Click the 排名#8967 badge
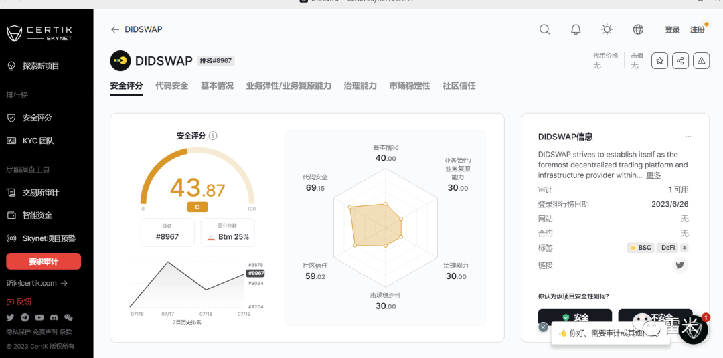 click(216, 61)
